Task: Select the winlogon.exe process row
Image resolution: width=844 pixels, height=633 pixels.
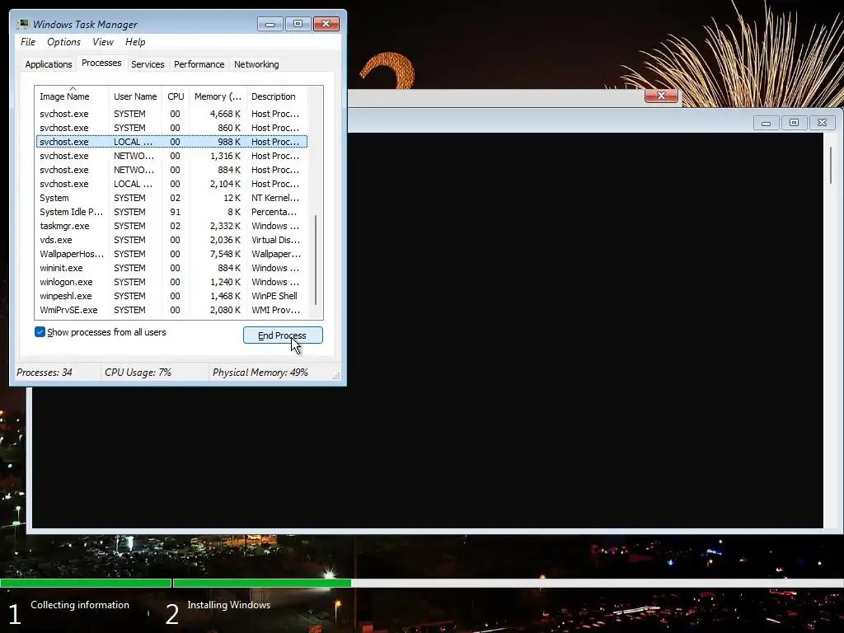Action: point(171,282)
